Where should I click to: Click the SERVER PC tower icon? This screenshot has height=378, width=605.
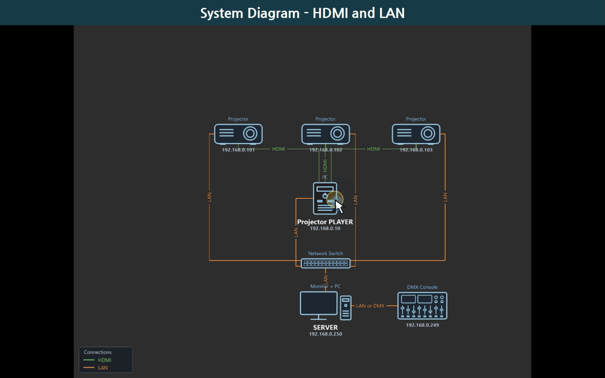click(346, 308)
